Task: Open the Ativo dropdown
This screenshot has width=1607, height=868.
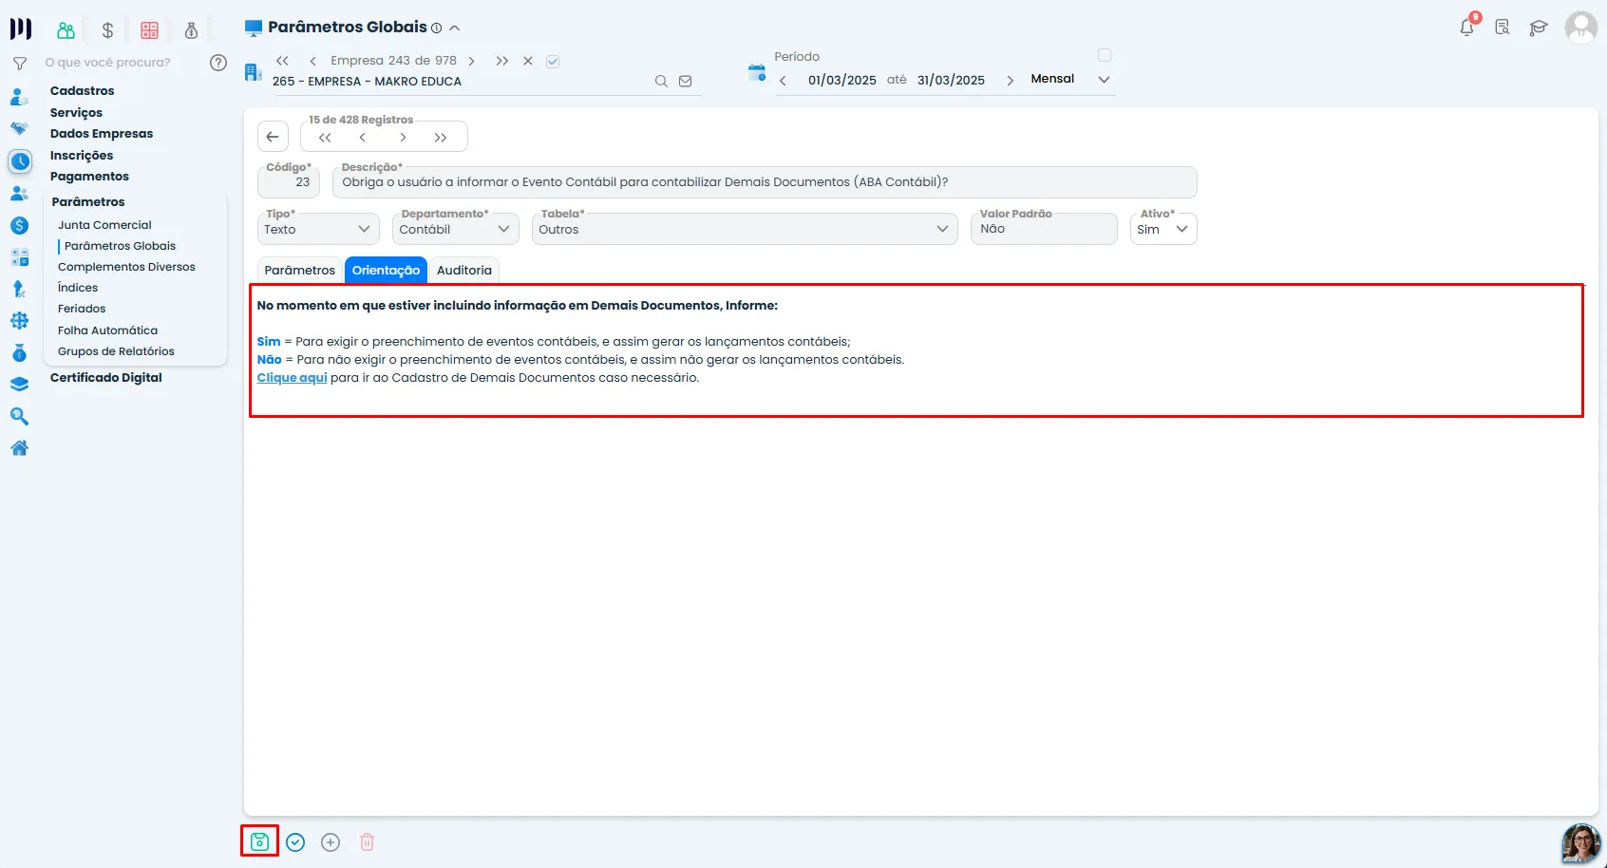Action: click(1163, 229)
